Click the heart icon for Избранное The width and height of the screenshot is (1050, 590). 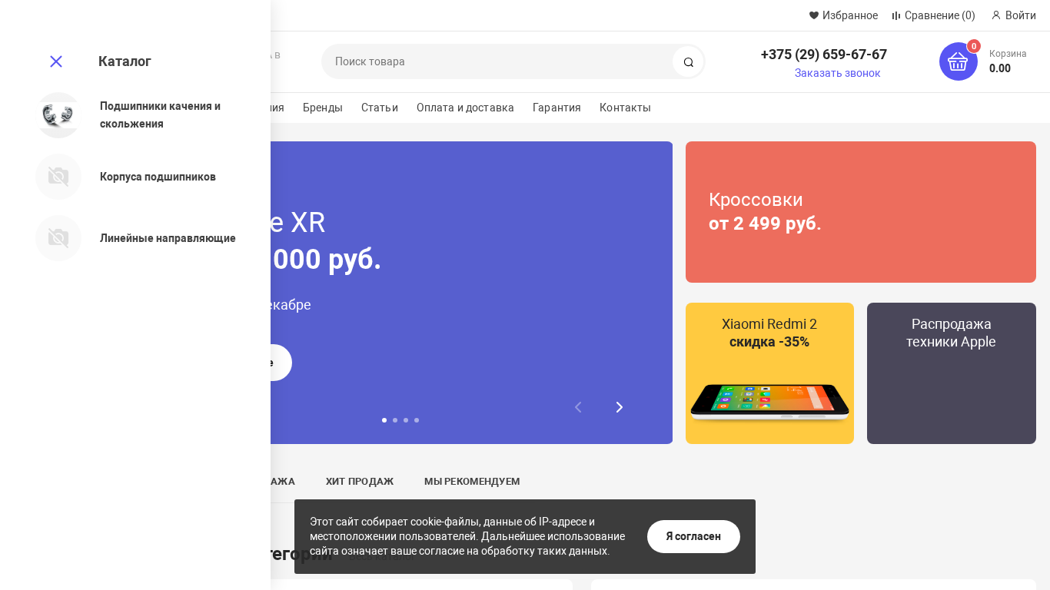coord(814,15)
